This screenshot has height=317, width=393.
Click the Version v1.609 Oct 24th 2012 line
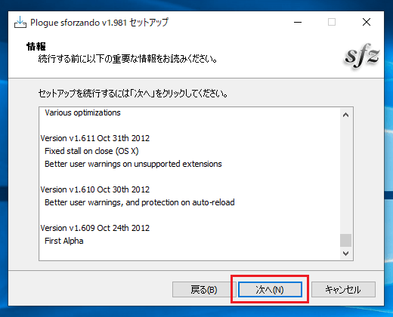click(x=95, y=228)
